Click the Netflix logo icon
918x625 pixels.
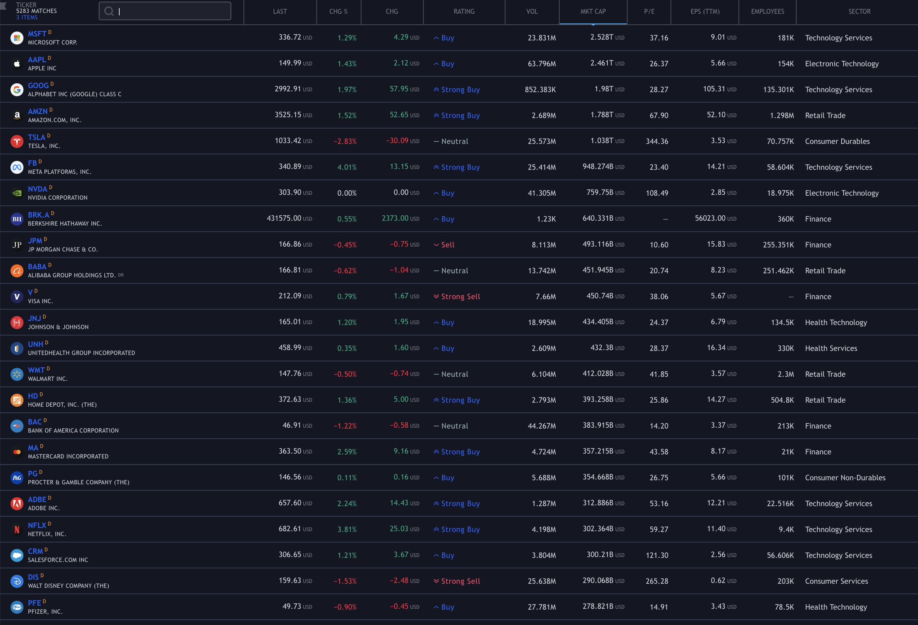(17, 529)
